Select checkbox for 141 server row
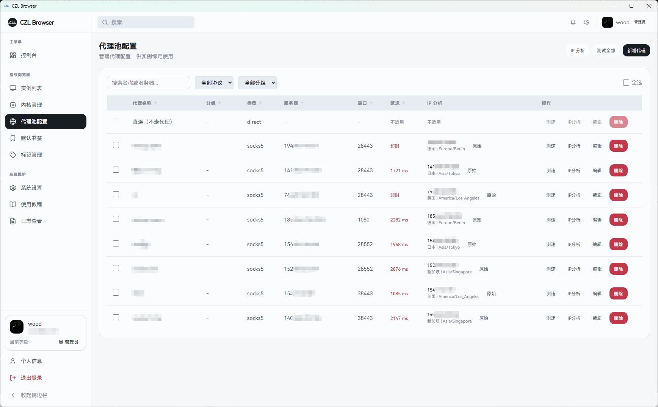The image size is (658, 407). click(x=116, y=170)
